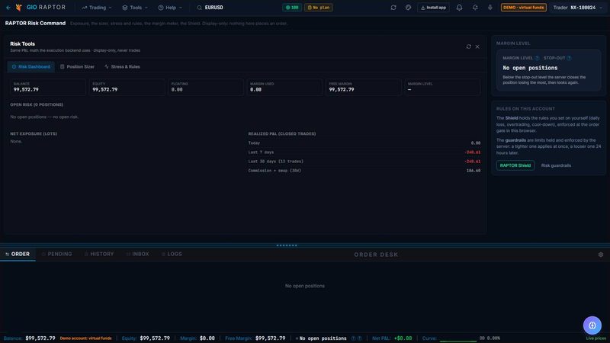Open the floating assistant button

[x=592, y=325]
